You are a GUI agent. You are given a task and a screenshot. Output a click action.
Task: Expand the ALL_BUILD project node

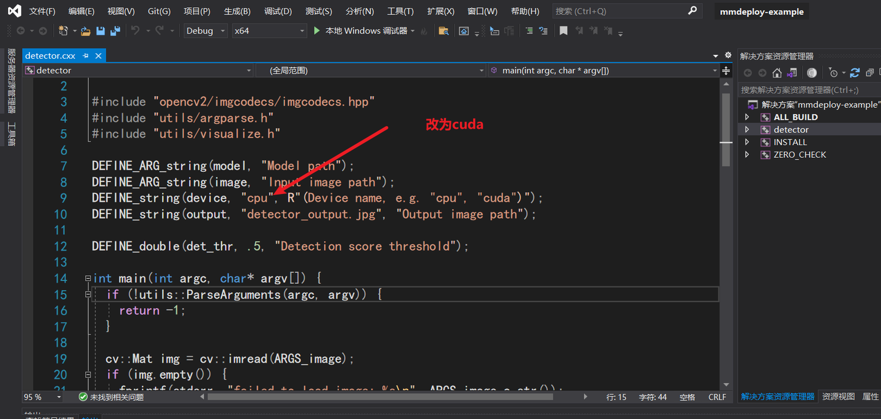(x=747, y=117)
